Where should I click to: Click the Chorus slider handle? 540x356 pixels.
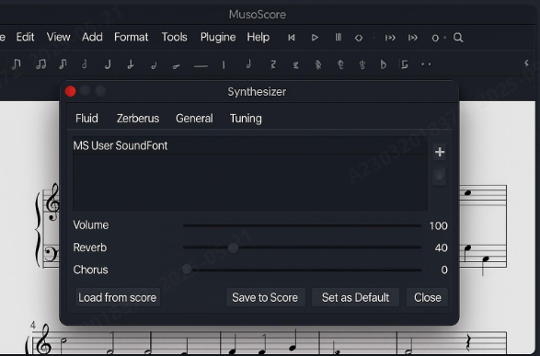(187, 270)
